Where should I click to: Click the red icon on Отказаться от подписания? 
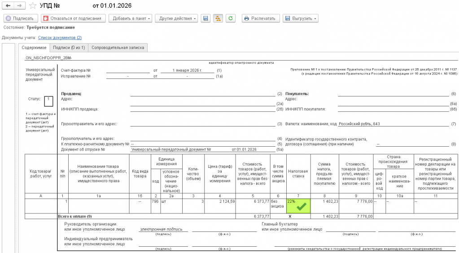click(46, 18)
